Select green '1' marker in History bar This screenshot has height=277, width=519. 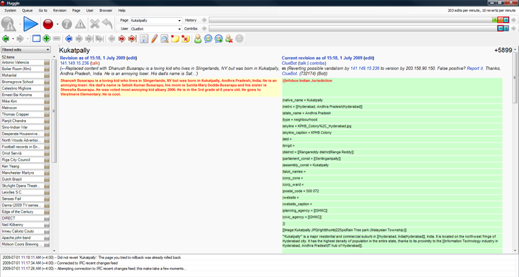(x=494, y=20)
